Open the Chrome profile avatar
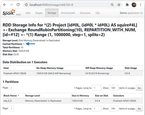The width and height of the screenshot is (145, 115). [134, 5]
